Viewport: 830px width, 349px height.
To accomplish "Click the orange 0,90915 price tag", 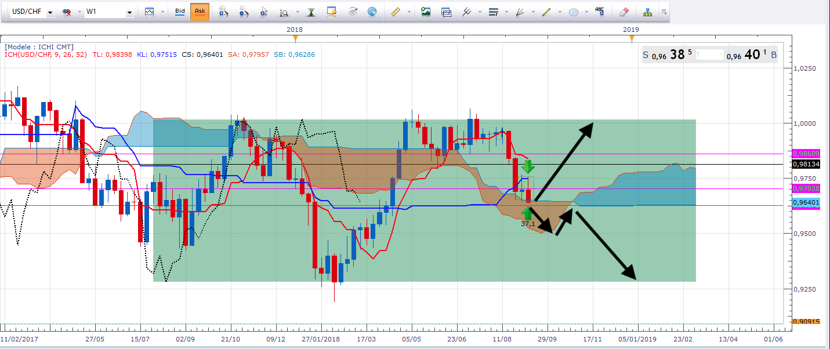I will [x=805, y=321].
